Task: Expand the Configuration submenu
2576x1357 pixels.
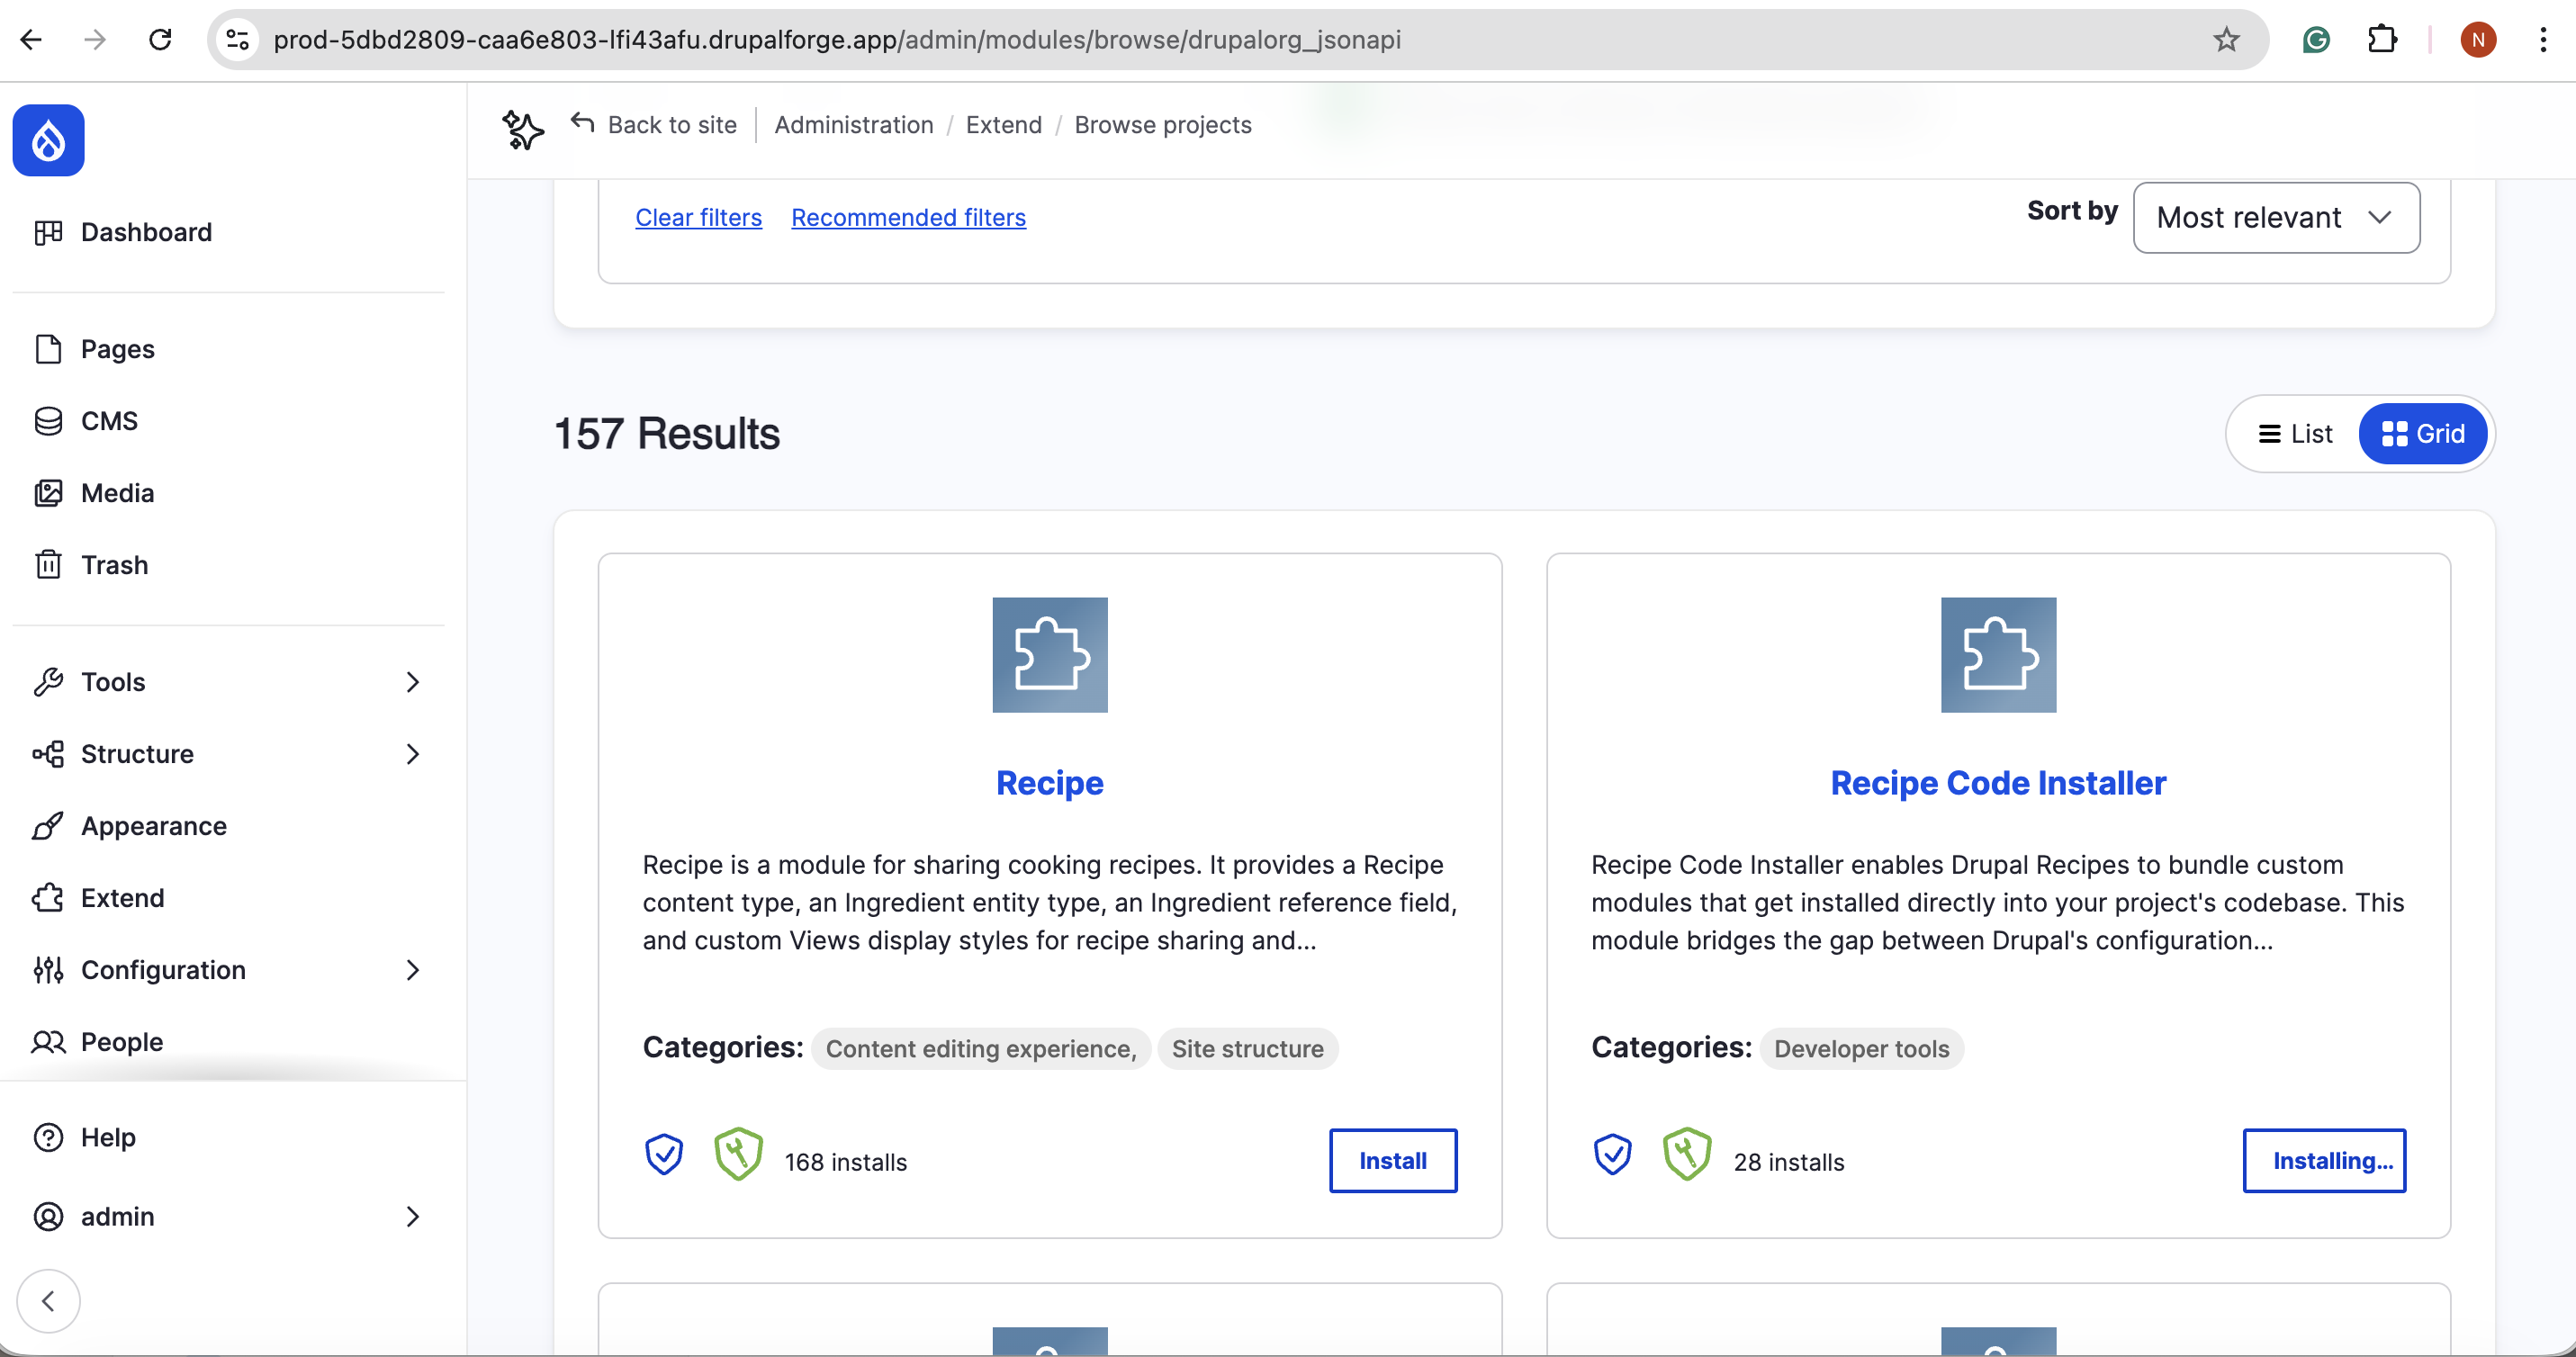Action: [162, 969]
